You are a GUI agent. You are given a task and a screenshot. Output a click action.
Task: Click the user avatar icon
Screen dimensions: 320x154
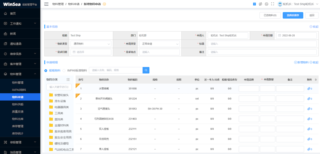tap(280, 4)
